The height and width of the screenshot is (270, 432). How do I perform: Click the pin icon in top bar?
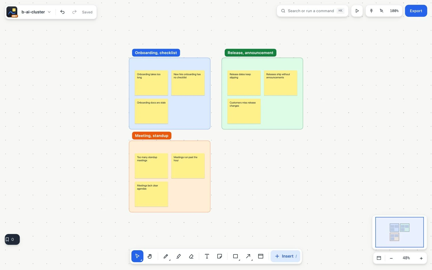(371, 11)
